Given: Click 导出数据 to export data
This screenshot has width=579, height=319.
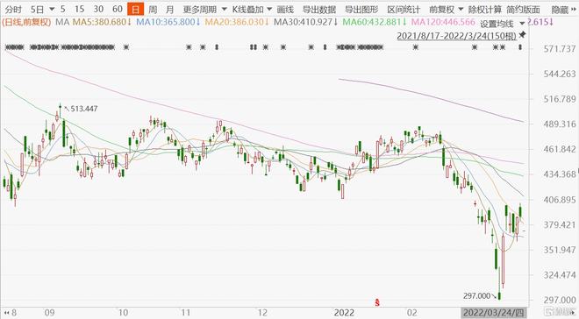Looking at the screenshot, I should click(x=319, y=10).
